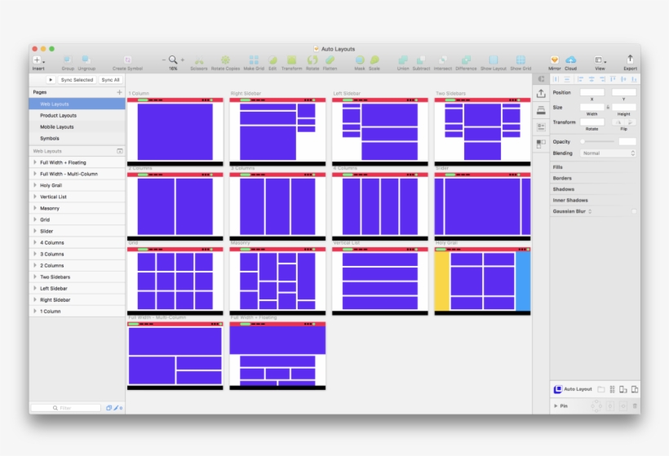Click the Create Symbol icon
This screenshot has width=669, height=456.
[x=127, y=60]
